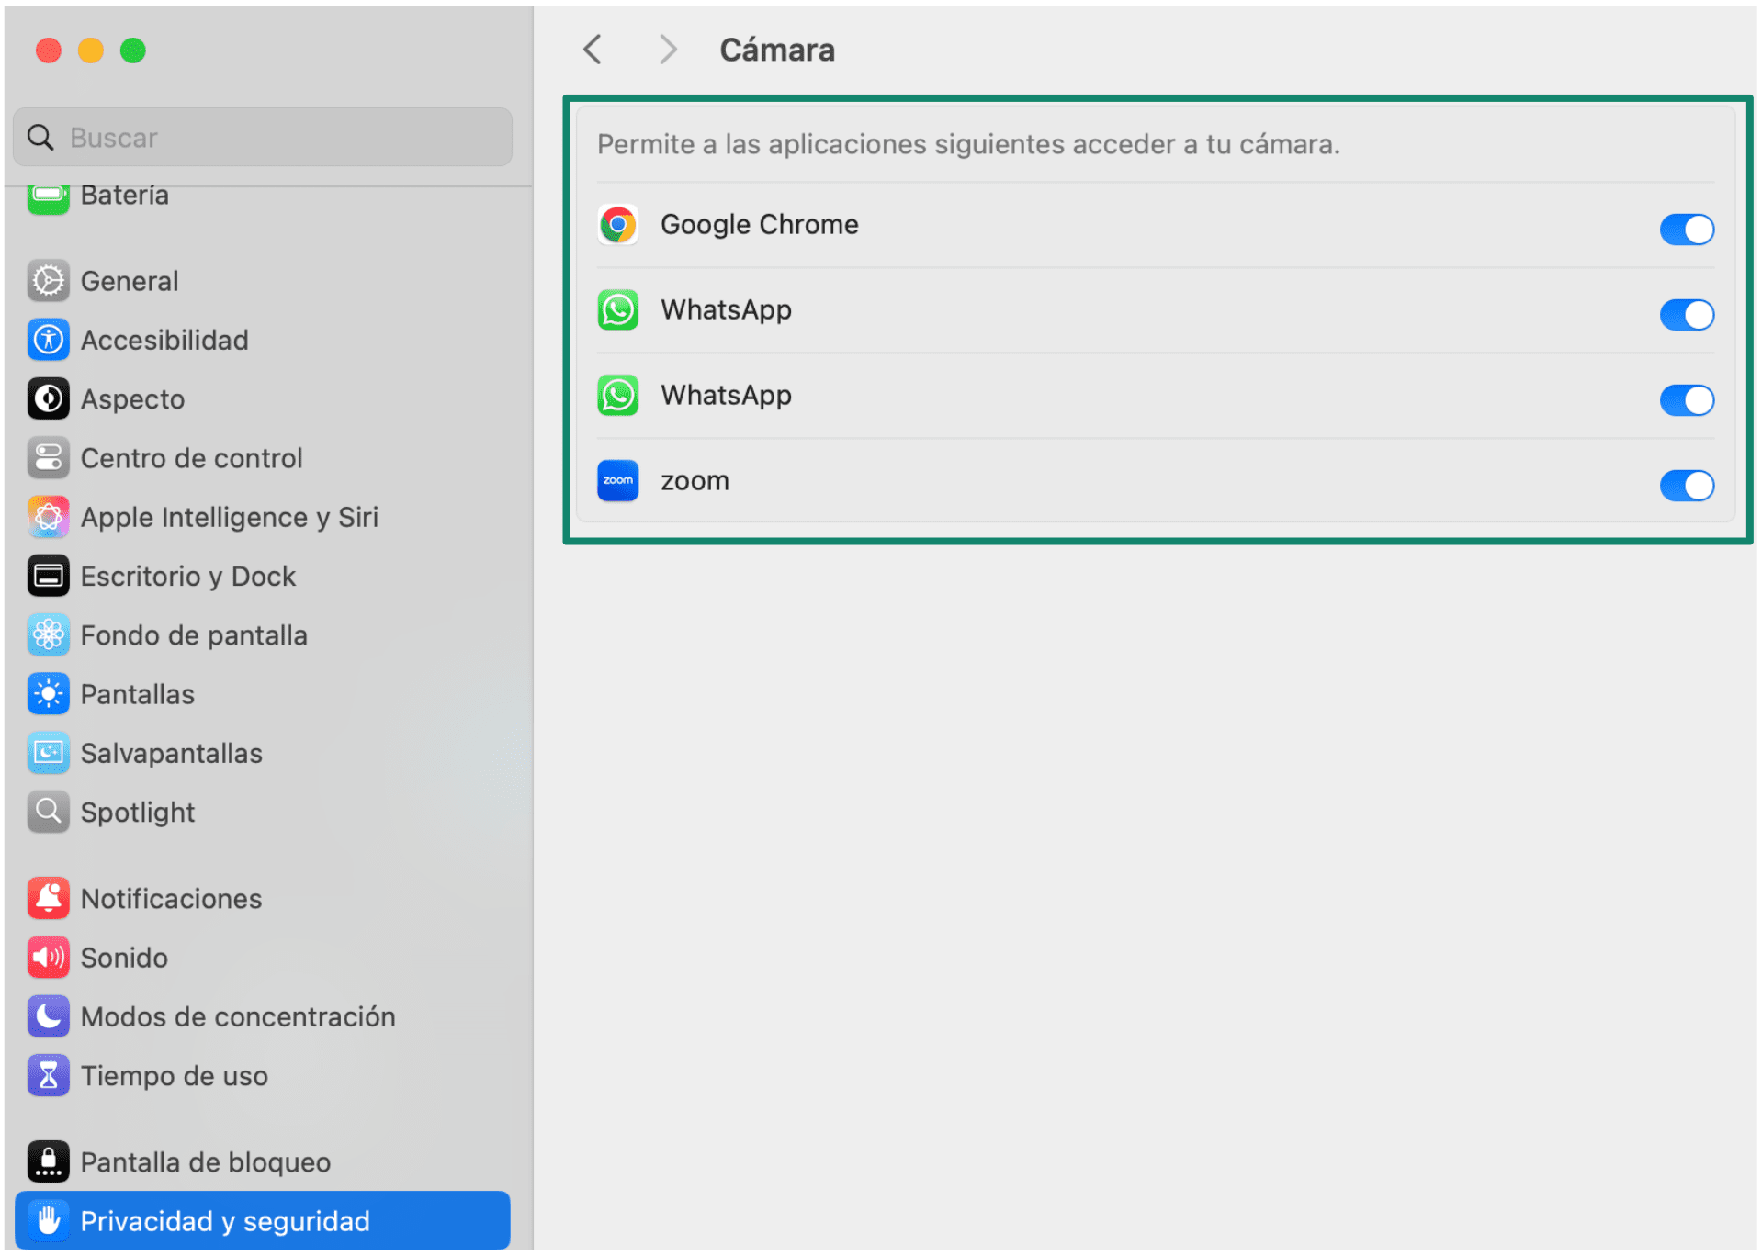Click the Notificaciones bell icon
This screenshot has width=1762, height=1256.
coord(48,899)
